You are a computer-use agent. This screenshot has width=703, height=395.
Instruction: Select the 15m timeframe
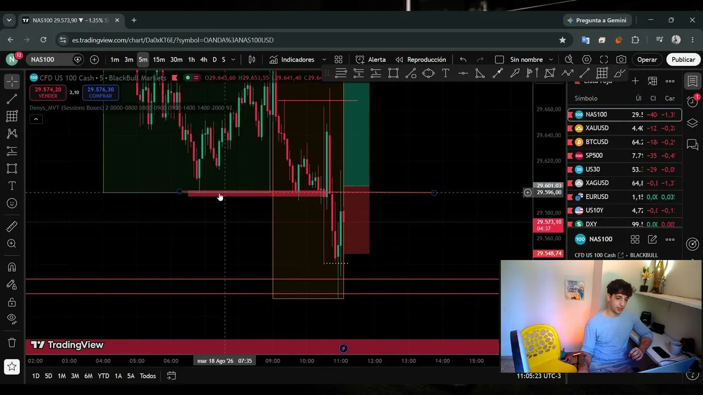[159, 59]
